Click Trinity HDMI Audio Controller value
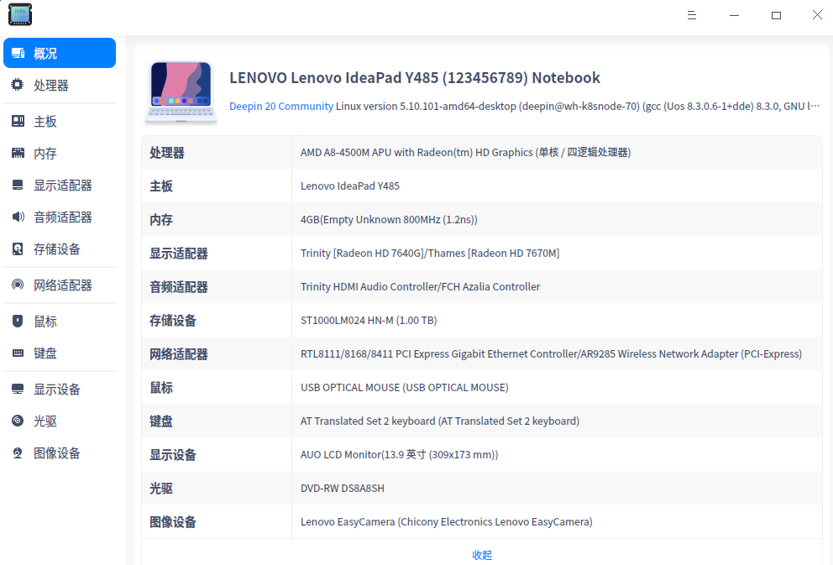Viewport: 833px width, 565px height. (x=420, y=287)
